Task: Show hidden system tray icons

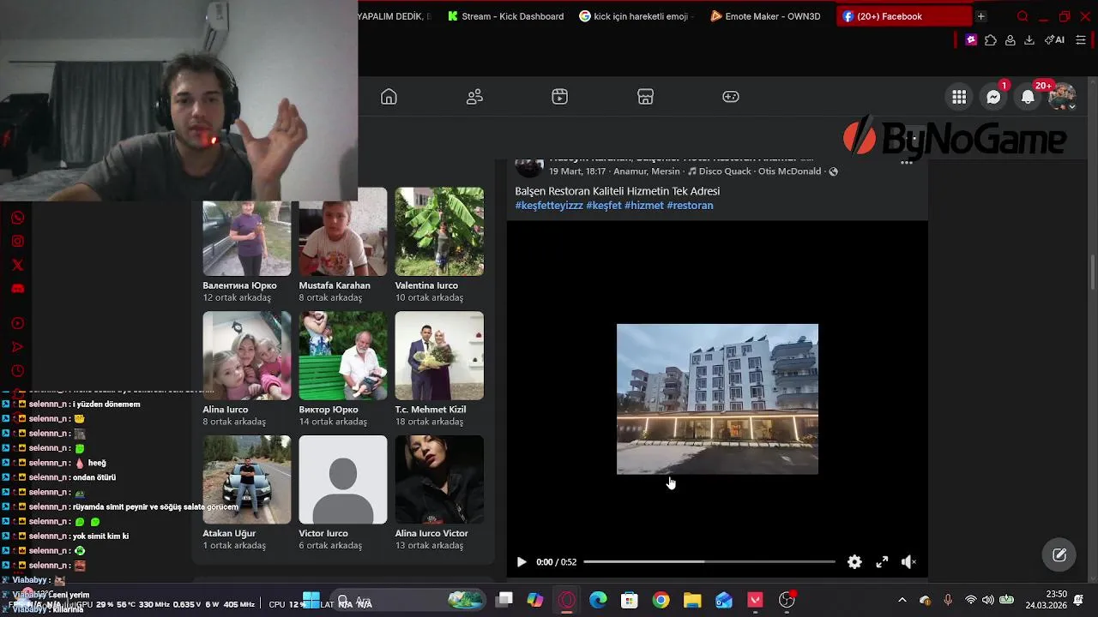Action: click(902, 601)
